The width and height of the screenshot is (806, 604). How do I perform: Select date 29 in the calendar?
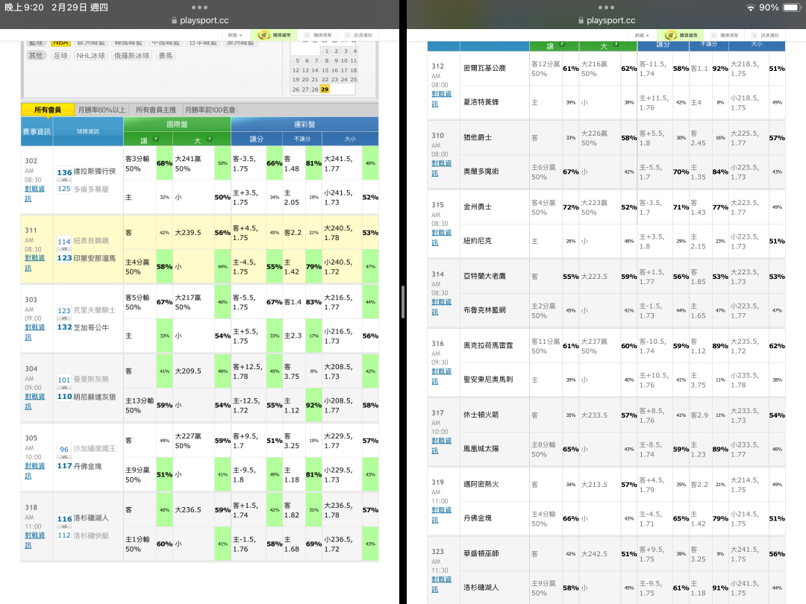tap(325, 89)
